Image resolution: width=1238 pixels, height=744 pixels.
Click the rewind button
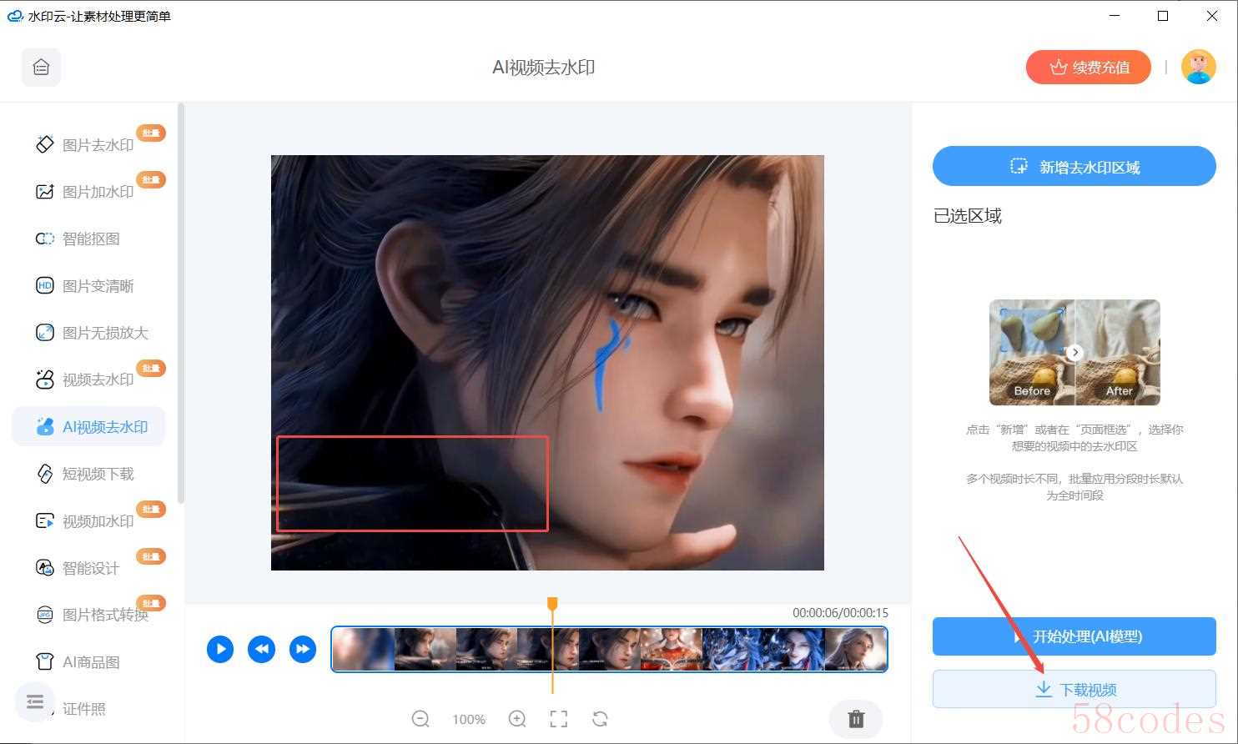tap(262, 649)
